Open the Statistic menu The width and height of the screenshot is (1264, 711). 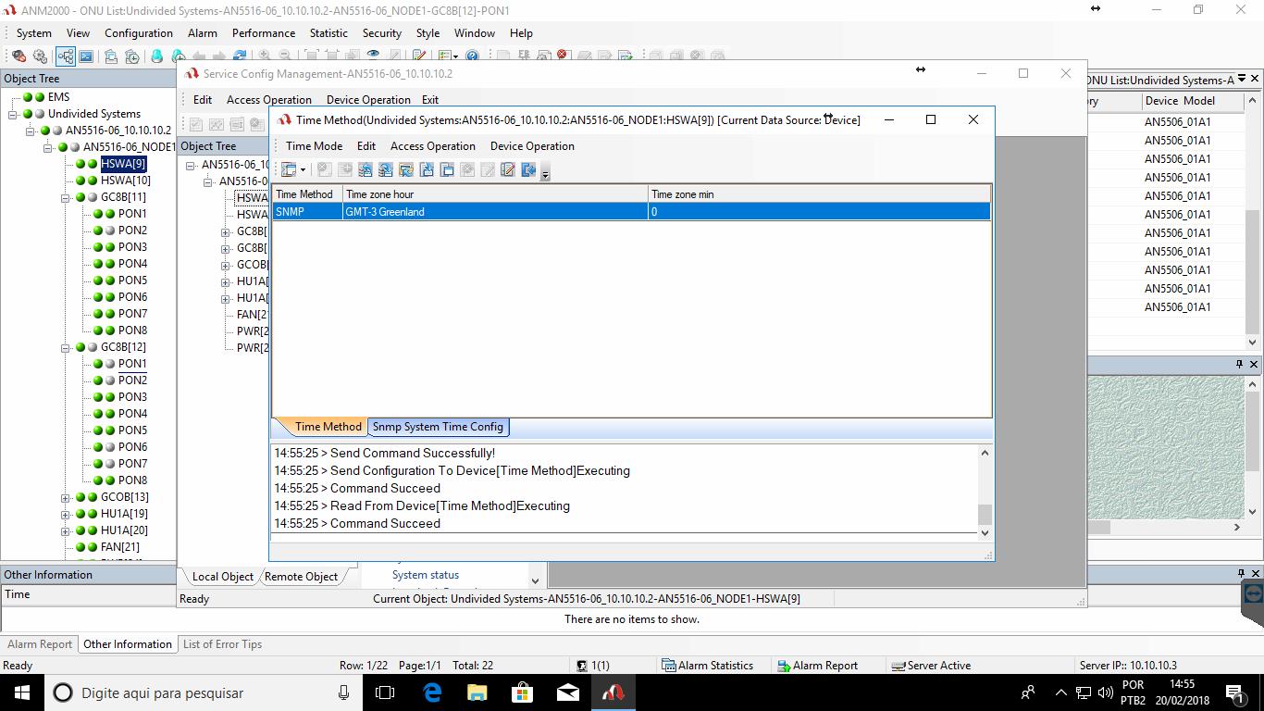pyautogui.click(x=328, y=33)
